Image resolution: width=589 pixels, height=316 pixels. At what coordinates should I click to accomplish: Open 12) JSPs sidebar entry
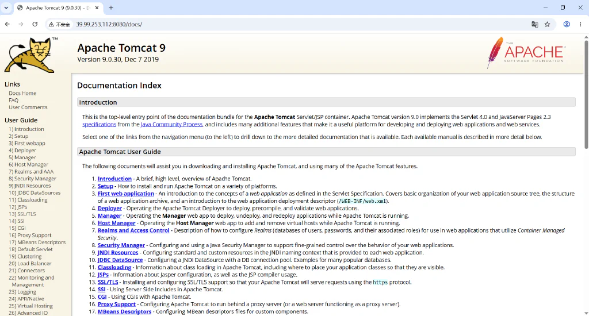(x=18, y=207)
